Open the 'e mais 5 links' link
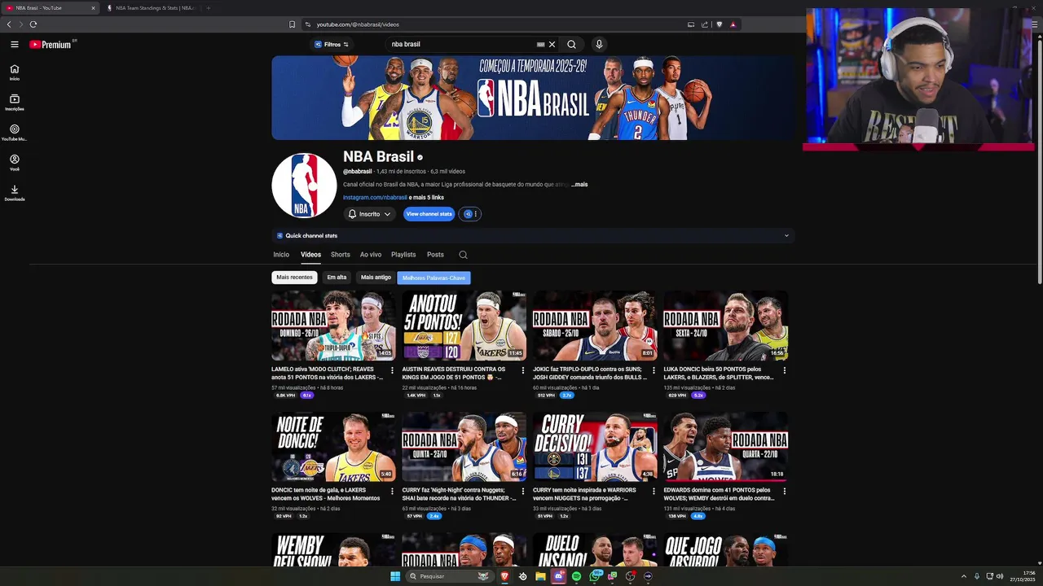 tap(426, 198)
